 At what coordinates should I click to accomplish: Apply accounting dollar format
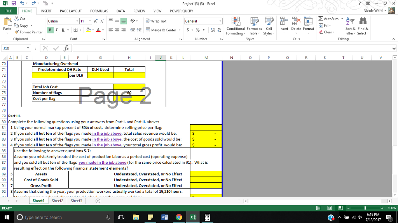(188, 30)
